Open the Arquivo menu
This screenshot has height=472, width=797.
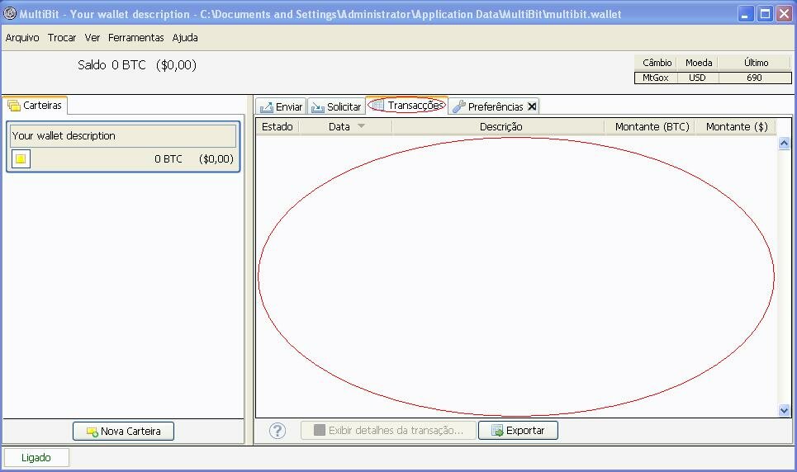click(22, 38)
